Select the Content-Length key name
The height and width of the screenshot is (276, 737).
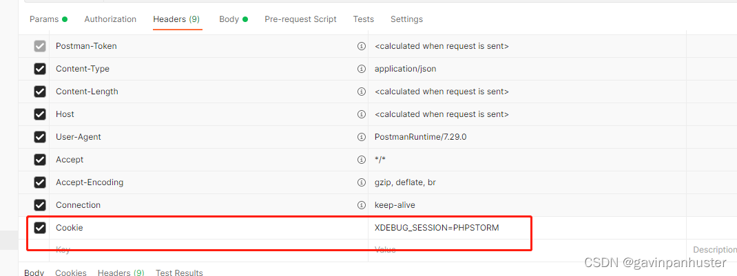click(87, 92)
